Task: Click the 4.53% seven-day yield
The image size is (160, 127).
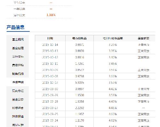Action: click(113, 95)
